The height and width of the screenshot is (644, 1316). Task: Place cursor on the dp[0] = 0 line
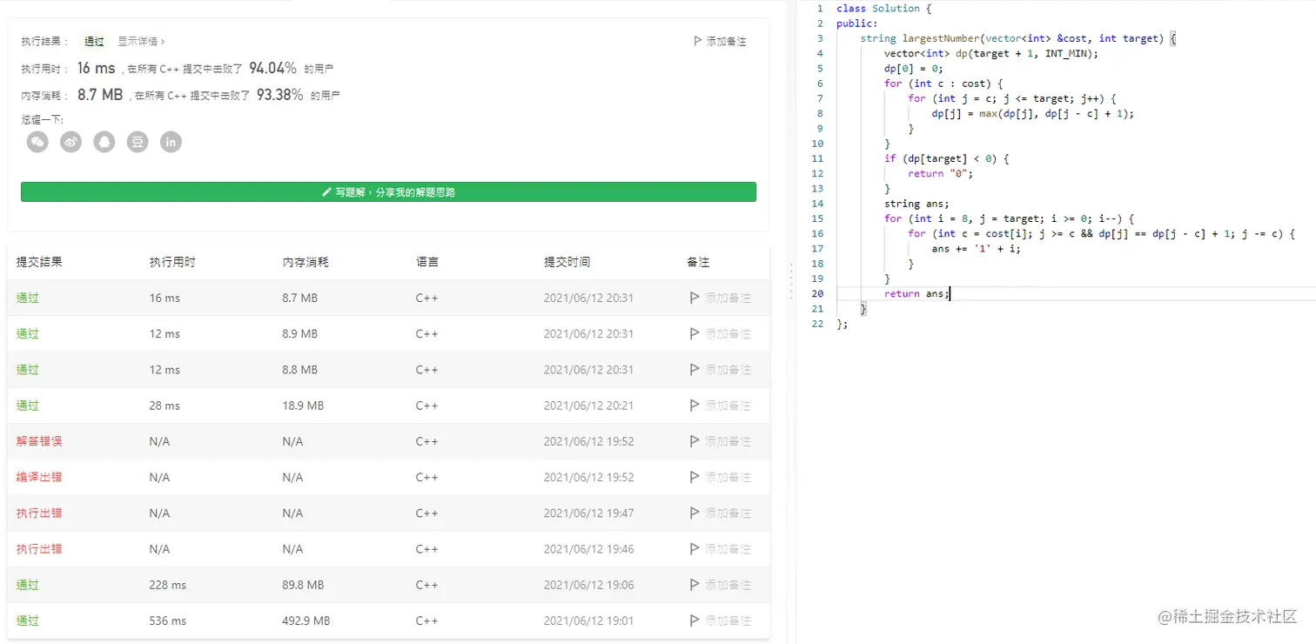(x=914, y=68)
